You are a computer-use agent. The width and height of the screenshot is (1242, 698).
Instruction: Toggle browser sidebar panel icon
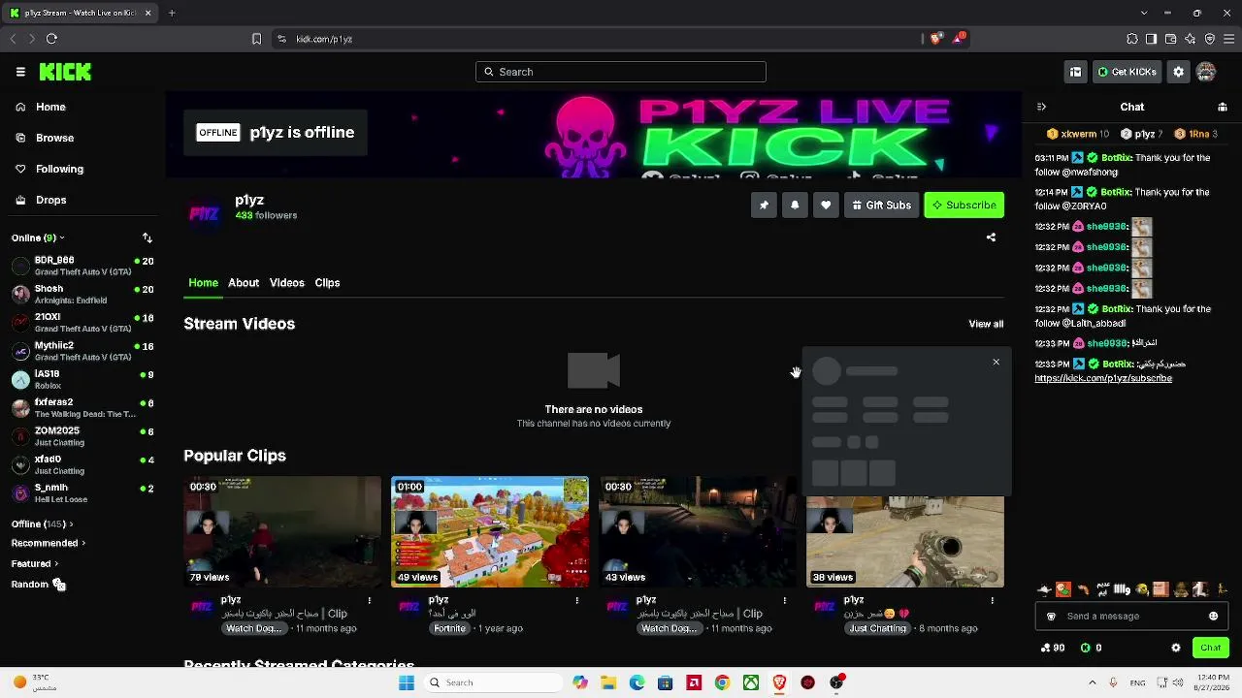(x=1151, y=39)
